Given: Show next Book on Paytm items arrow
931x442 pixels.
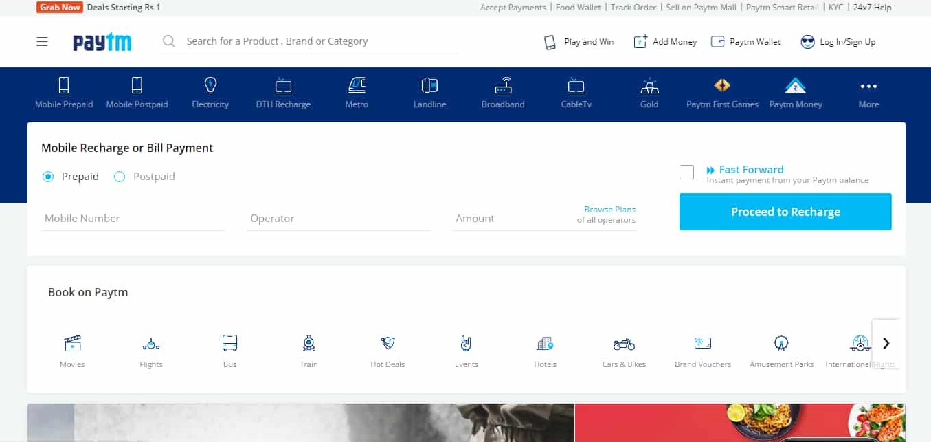Looking at the screenshot, I should (x=886, y=343).
